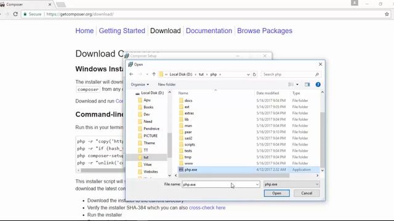The image size is (394, 221).
Task: Click the Open dialog forward arrow
Action: (x=140, y=74)
